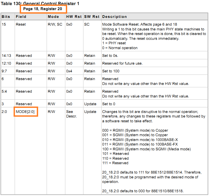Click '011 = RGMII (System mode) to 100BASE-FX'
Viewport: 209px width, 196px height.
click(140, 144)
